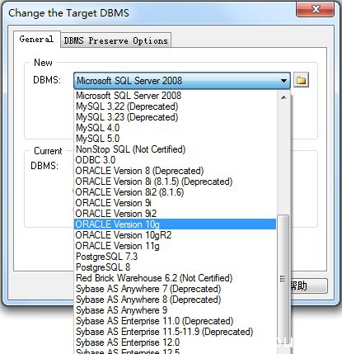This screenshot has width=342, height=354.
Task: Pick NonStop SQL (Not Certified)
Action: point(176,149)
